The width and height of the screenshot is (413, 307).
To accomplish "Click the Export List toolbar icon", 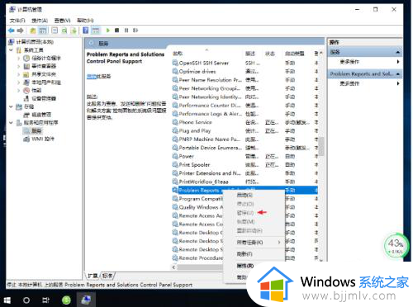I will click(74, 31).
